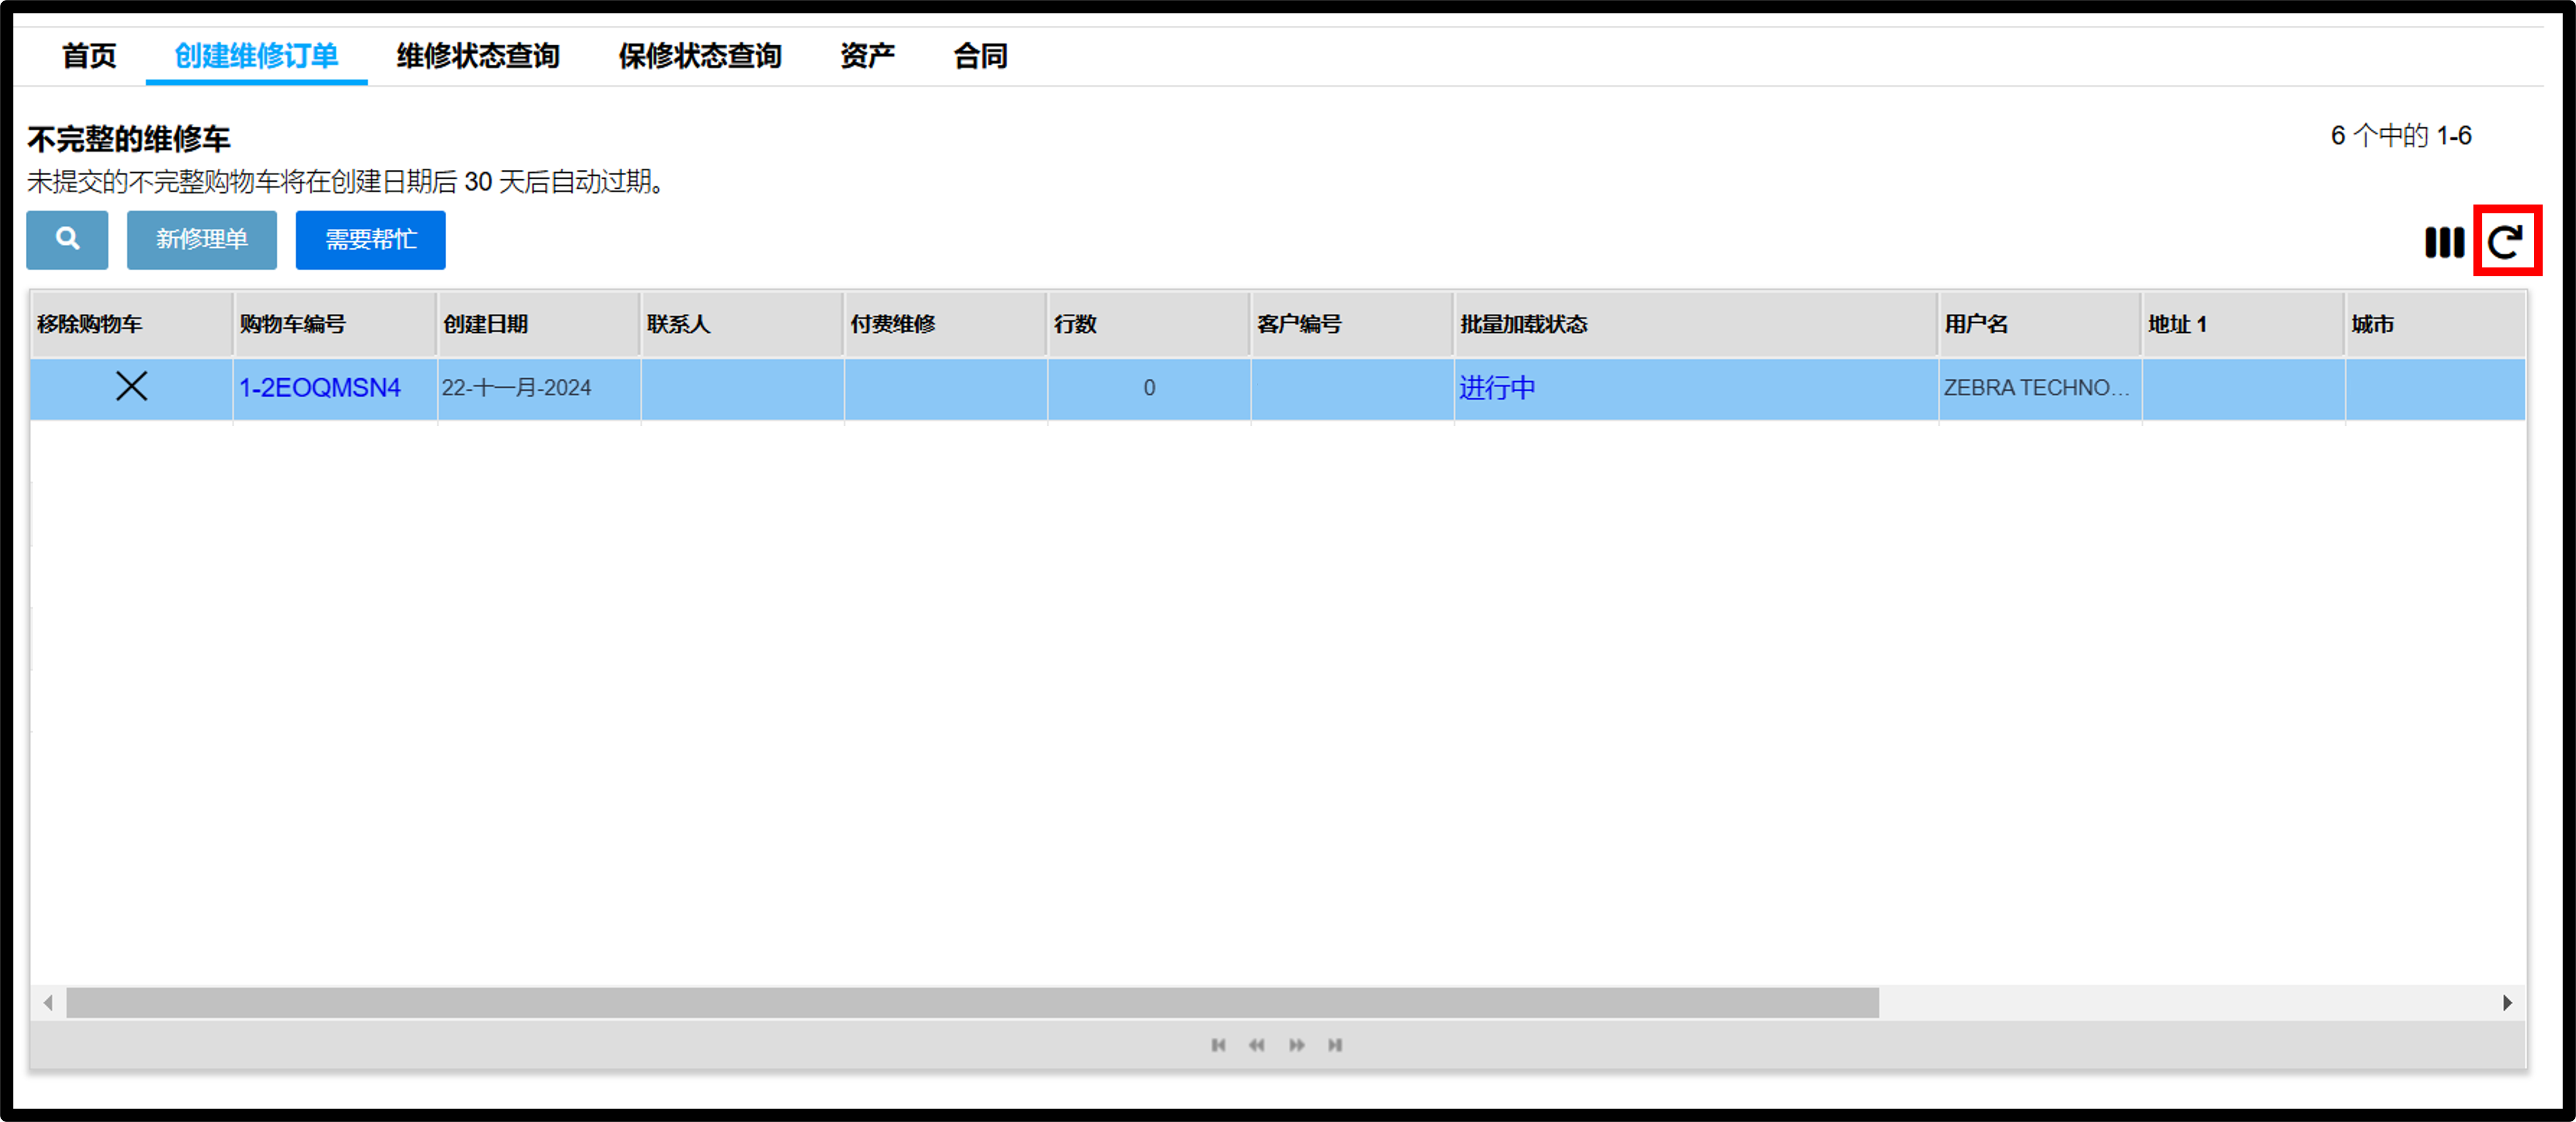Click the 不完整的维修车 heading

click(x=129, y=139)
